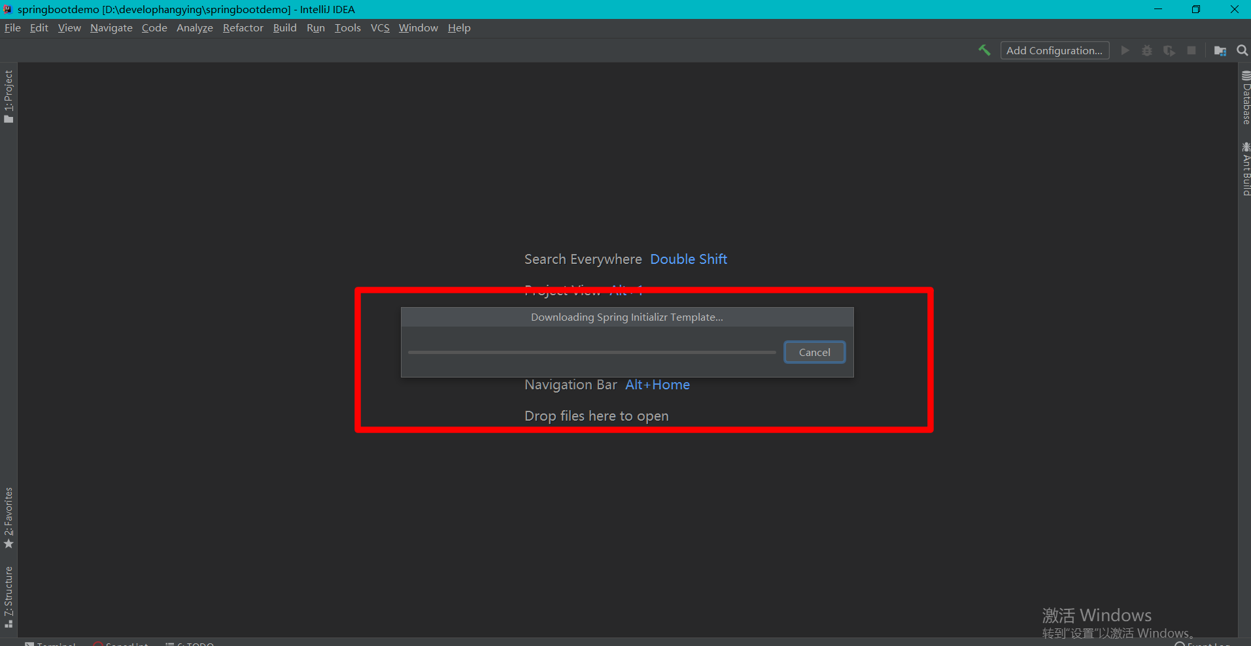Open the Run menu

coord(316,27)
